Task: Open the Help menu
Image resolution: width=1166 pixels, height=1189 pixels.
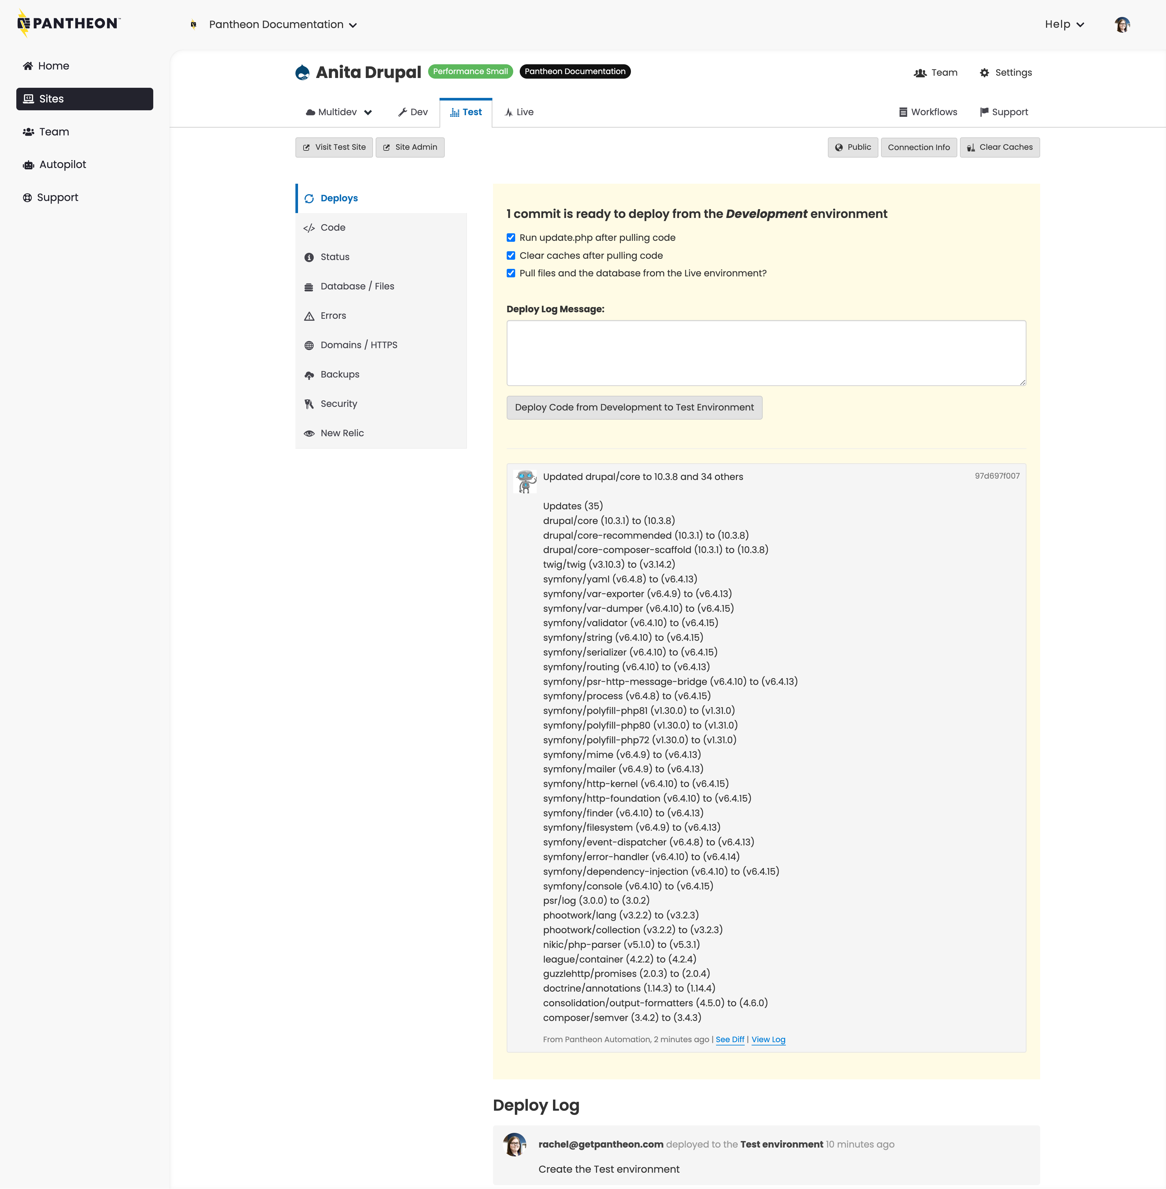Action: tap(1064, 24)
